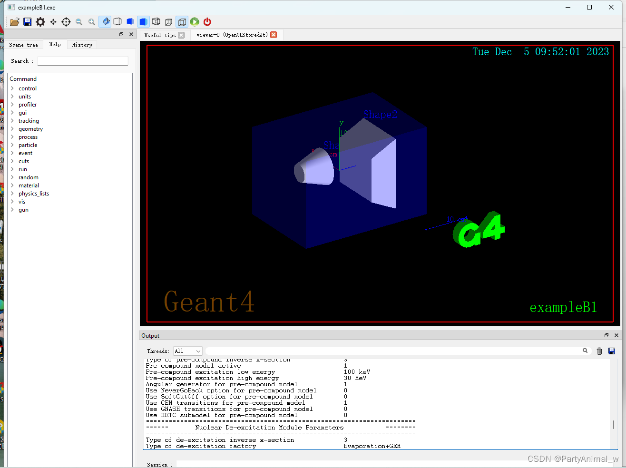
Task: Click inside the Search field
Action: (x=82, y=60)
